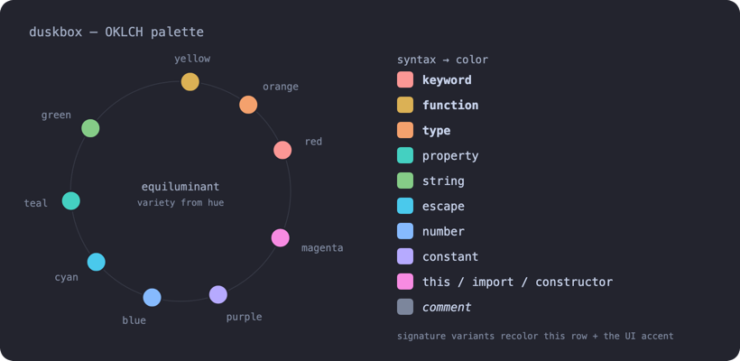The image size is (740, 361).
Task: Select the escape color swatch
Action: 405,206
